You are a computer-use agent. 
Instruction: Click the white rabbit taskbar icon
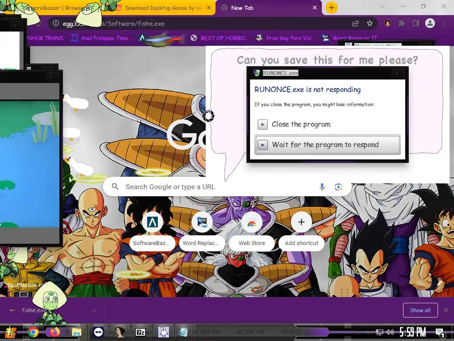(163, 332)
